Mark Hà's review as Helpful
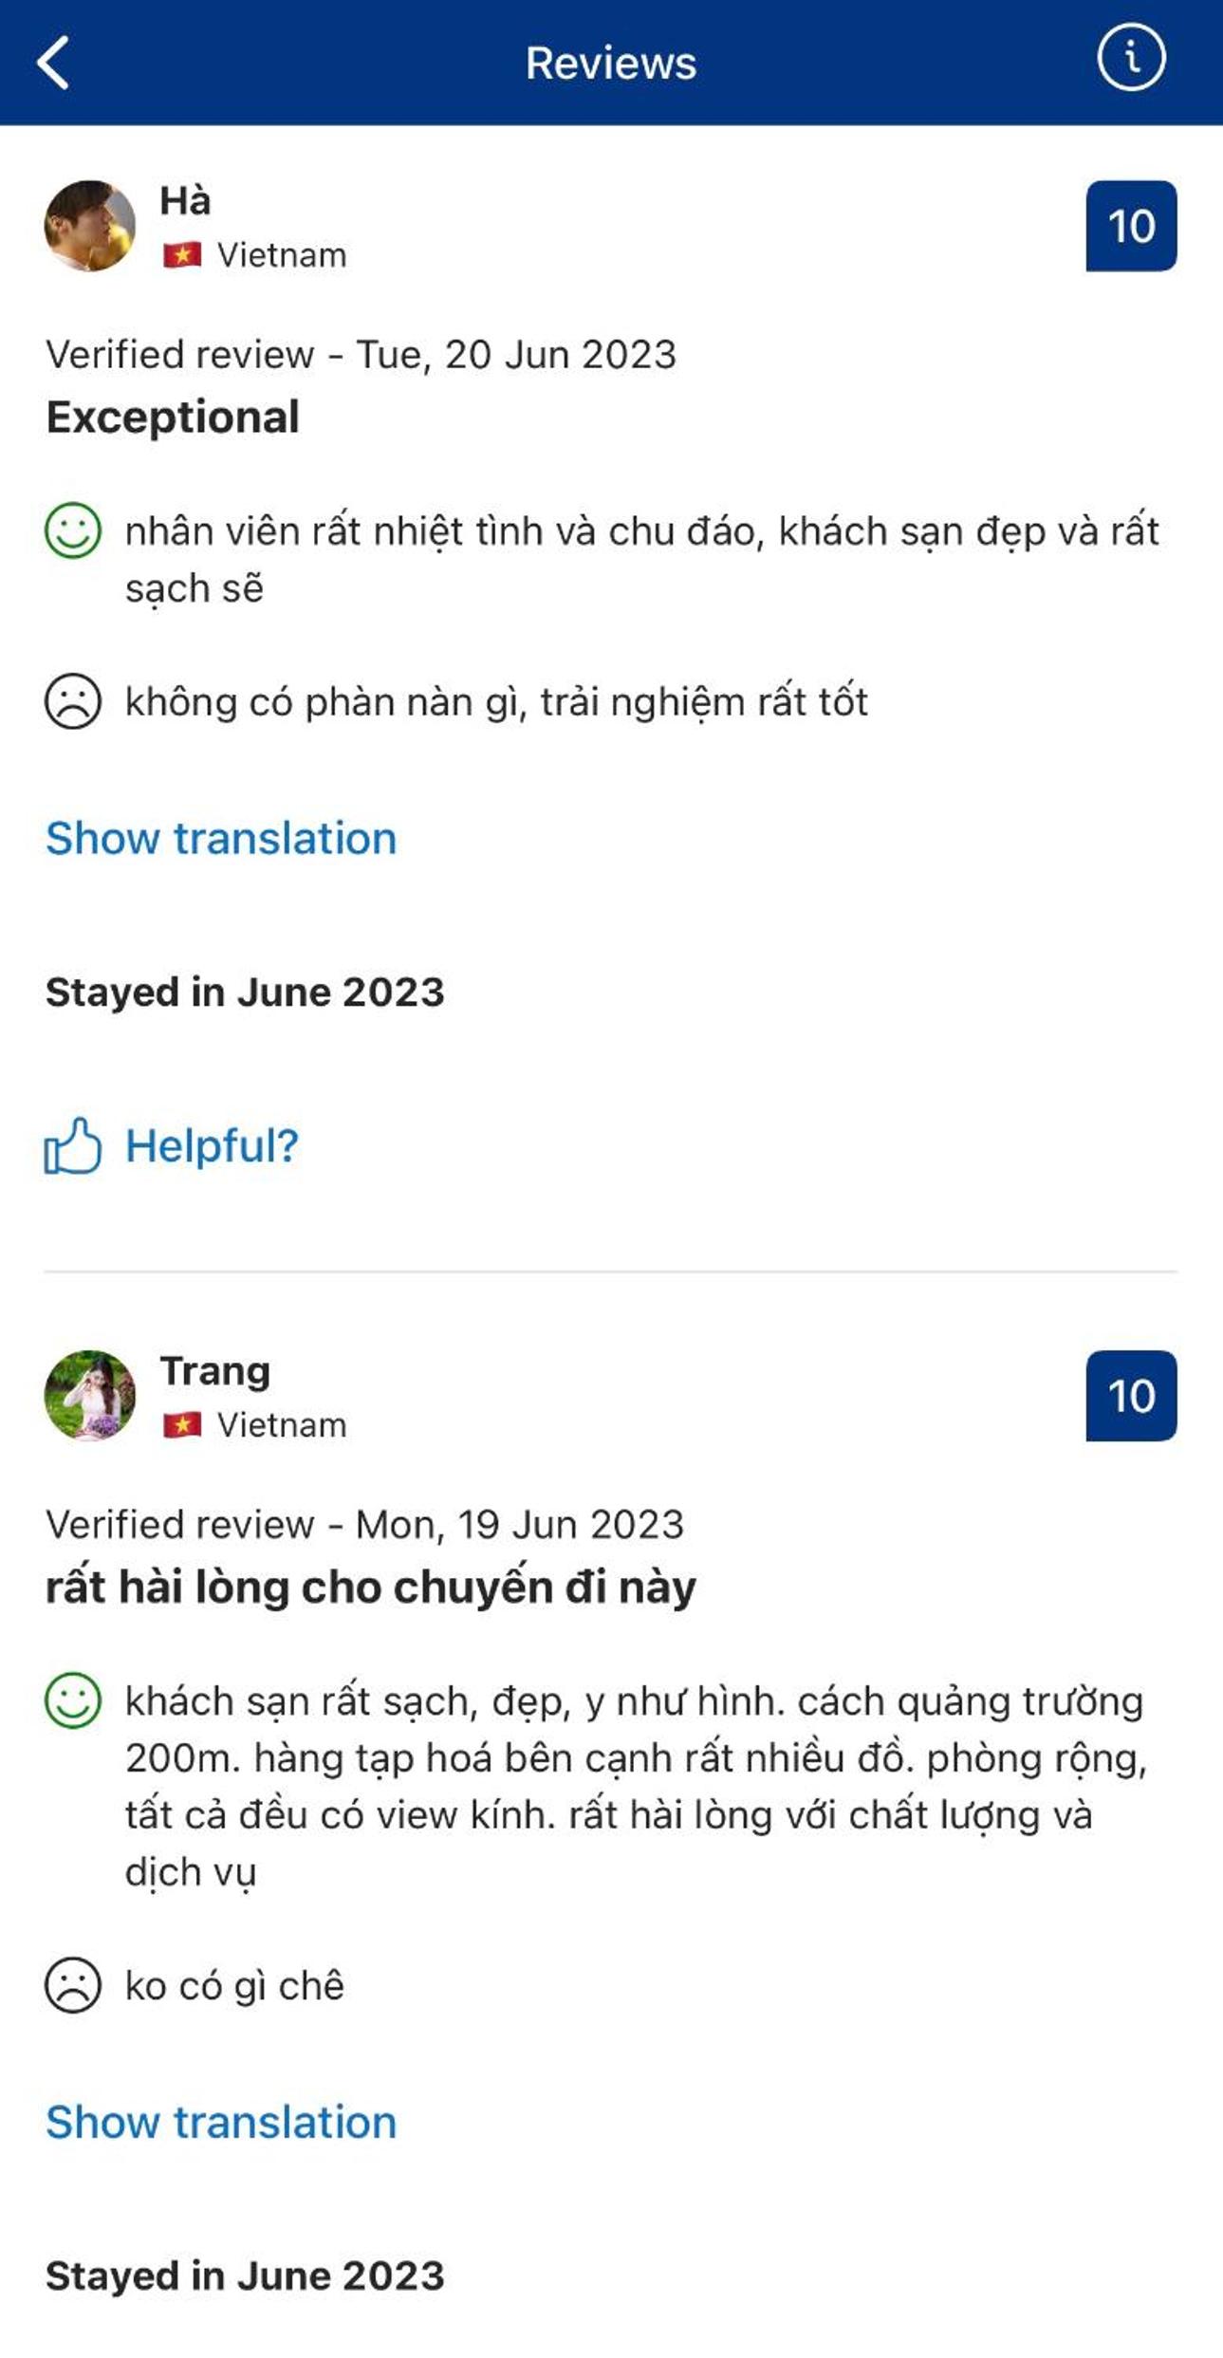The image size is (1223, 2358). [x=212, y=1146]
